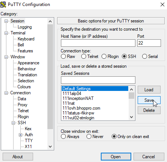The image size is (167, 162).
Task: Set close window on exit to Never
Action: pos(89,137)
